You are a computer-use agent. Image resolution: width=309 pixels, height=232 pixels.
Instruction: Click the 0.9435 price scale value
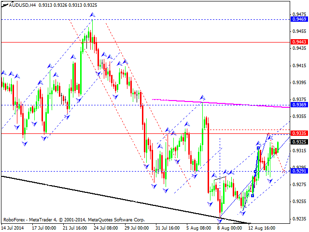pos(299,48)
